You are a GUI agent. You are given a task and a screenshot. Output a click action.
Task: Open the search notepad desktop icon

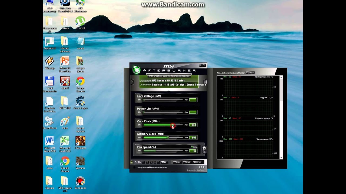(80, 43)
